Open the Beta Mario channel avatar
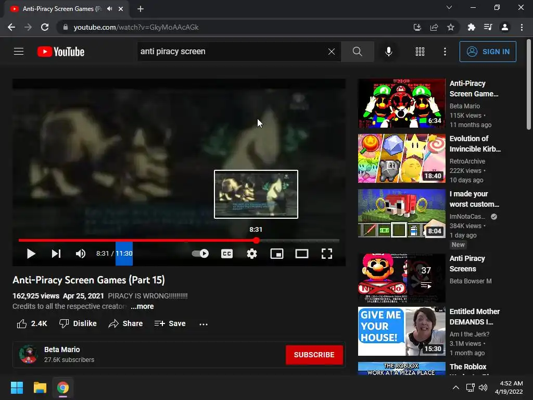 click(x=28, y=354)
